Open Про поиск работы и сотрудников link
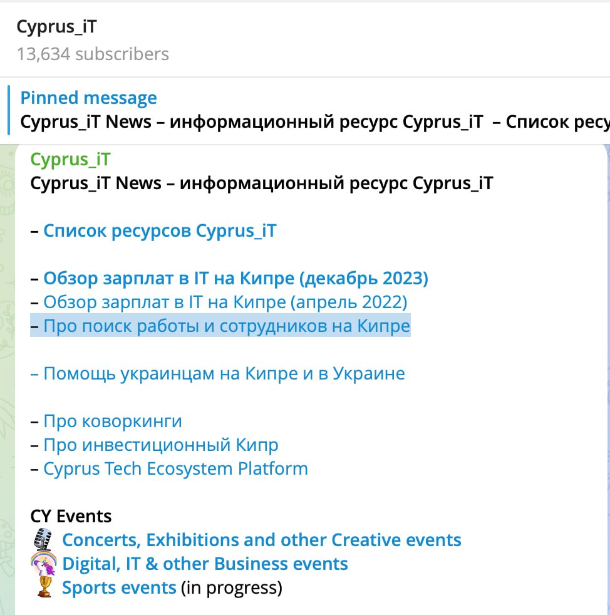Screen dimensions: 610x615 (x=227, y=326)
